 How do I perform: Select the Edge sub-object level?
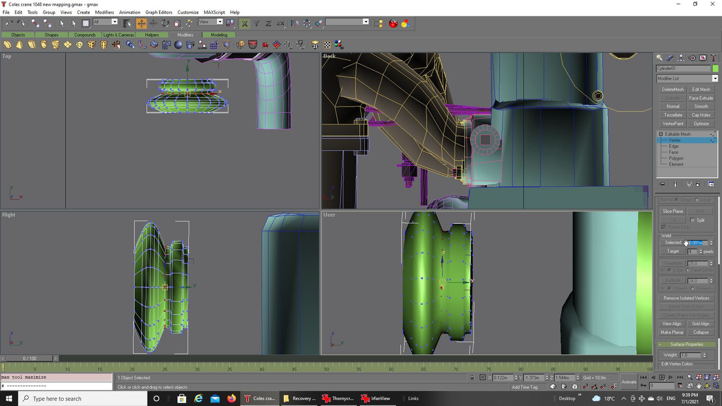(673, 146)
